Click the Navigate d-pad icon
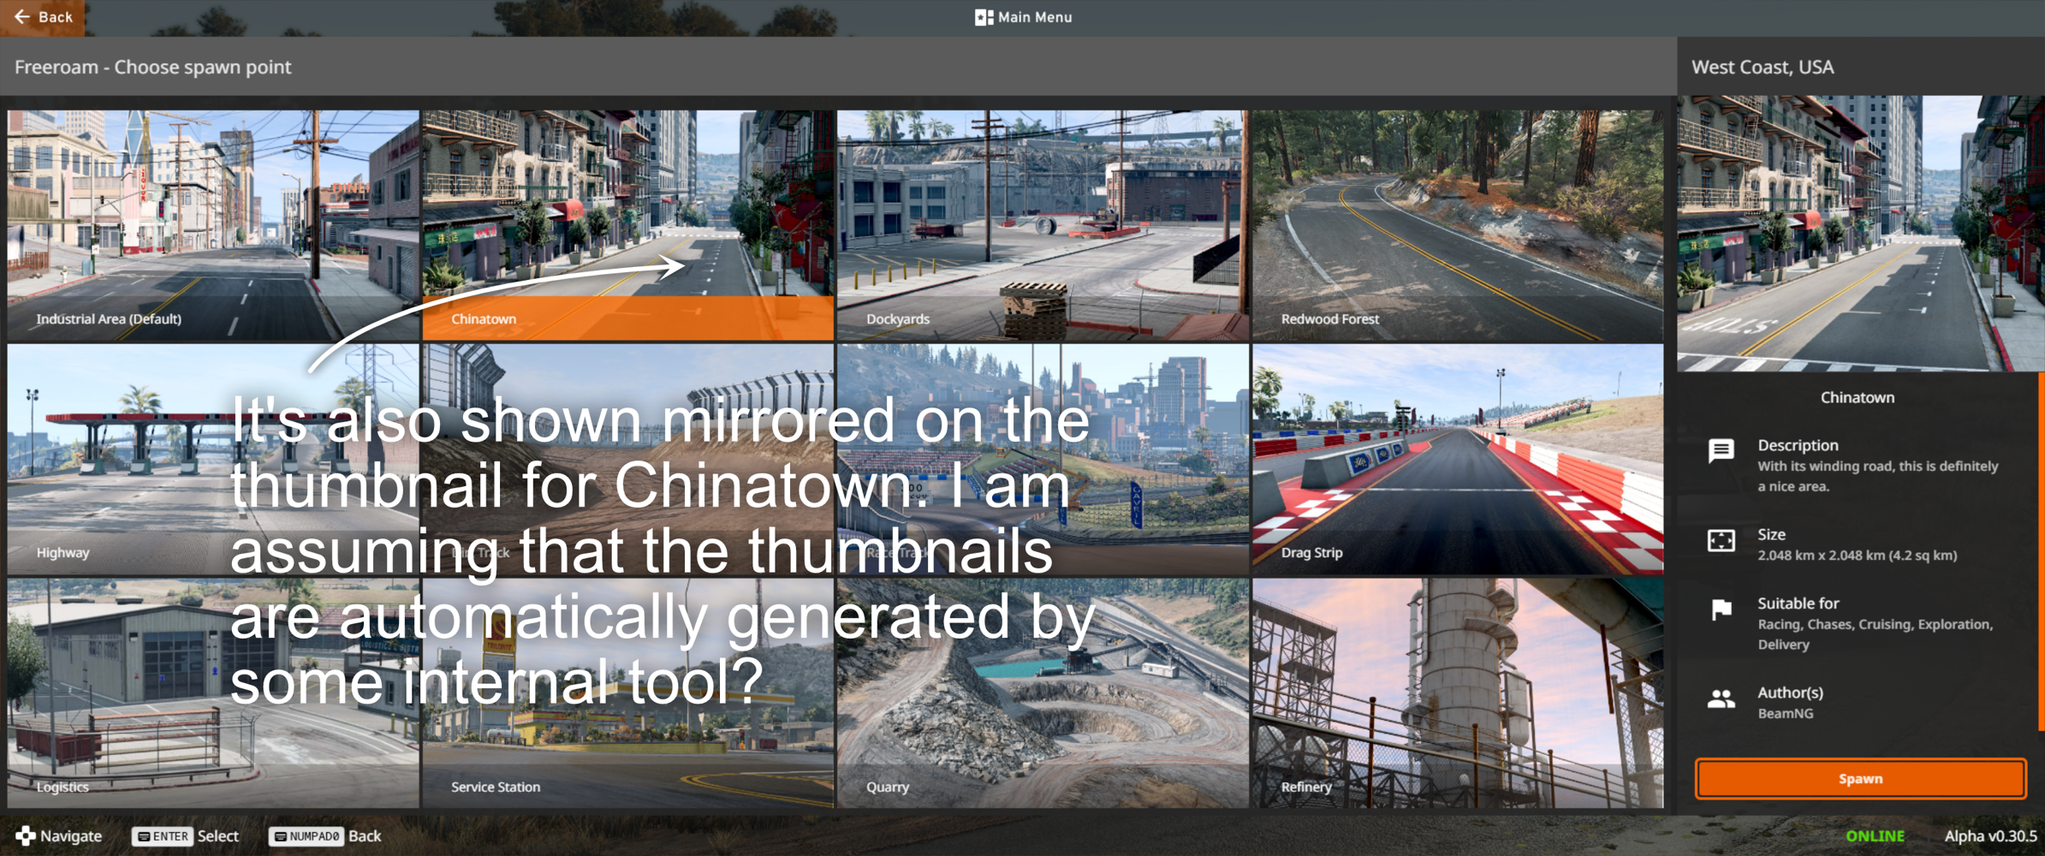Viewport: 2045px width, 856px height. (26, 835)
